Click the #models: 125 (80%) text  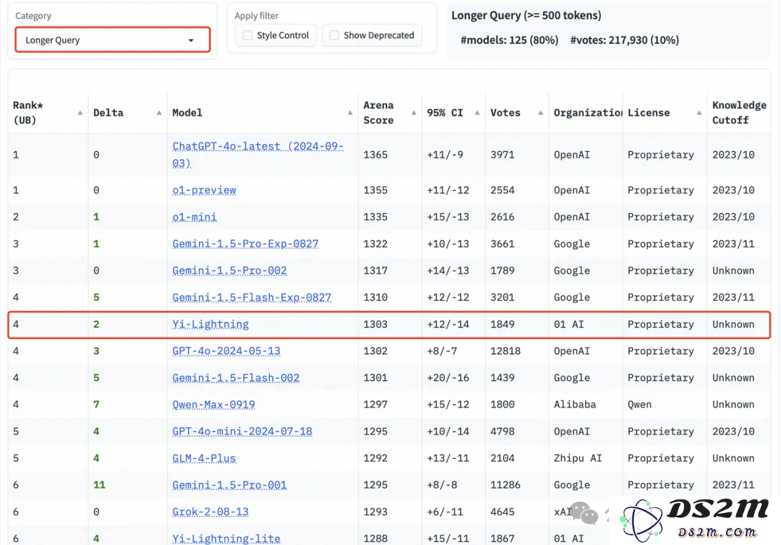click(509, 40)
